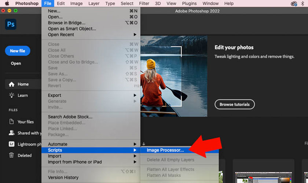Open the recent file thumbnail at bottom
308x183 pixels.
click(263, 171)
